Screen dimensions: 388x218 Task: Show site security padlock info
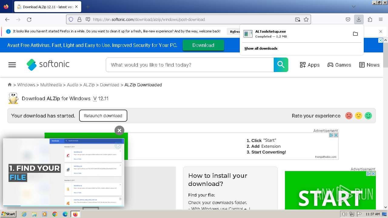[x=79, y=19]
